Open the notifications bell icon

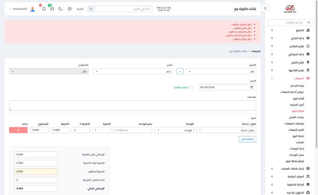(44, 9)
